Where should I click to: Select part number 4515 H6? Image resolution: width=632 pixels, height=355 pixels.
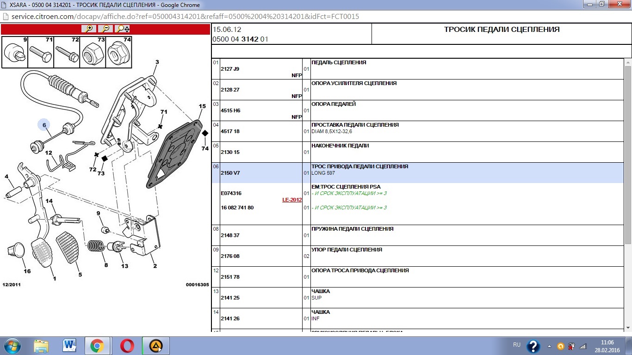click(230, 110)
